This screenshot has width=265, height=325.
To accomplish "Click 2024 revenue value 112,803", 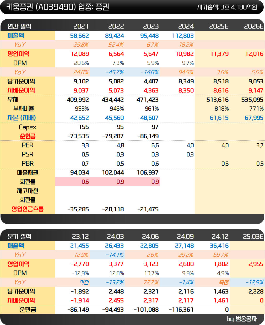I will pos(183,36).
